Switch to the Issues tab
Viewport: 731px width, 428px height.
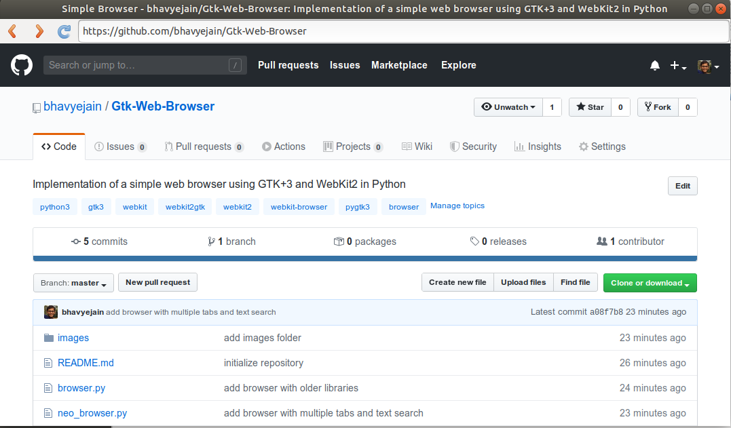tap(121, 147)
